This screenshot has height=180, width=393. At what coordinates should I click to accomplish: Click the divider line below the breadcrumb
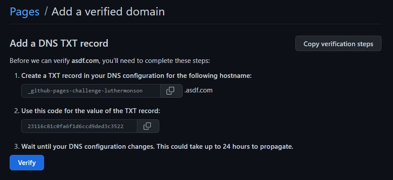195,24
